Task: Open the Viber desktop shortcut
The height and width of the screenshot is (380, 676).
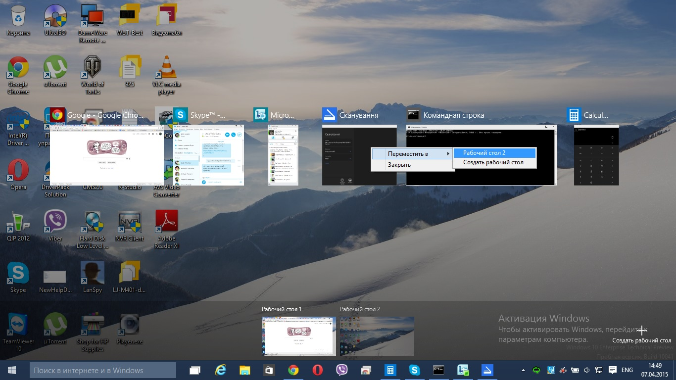Action: click(55, 226)
